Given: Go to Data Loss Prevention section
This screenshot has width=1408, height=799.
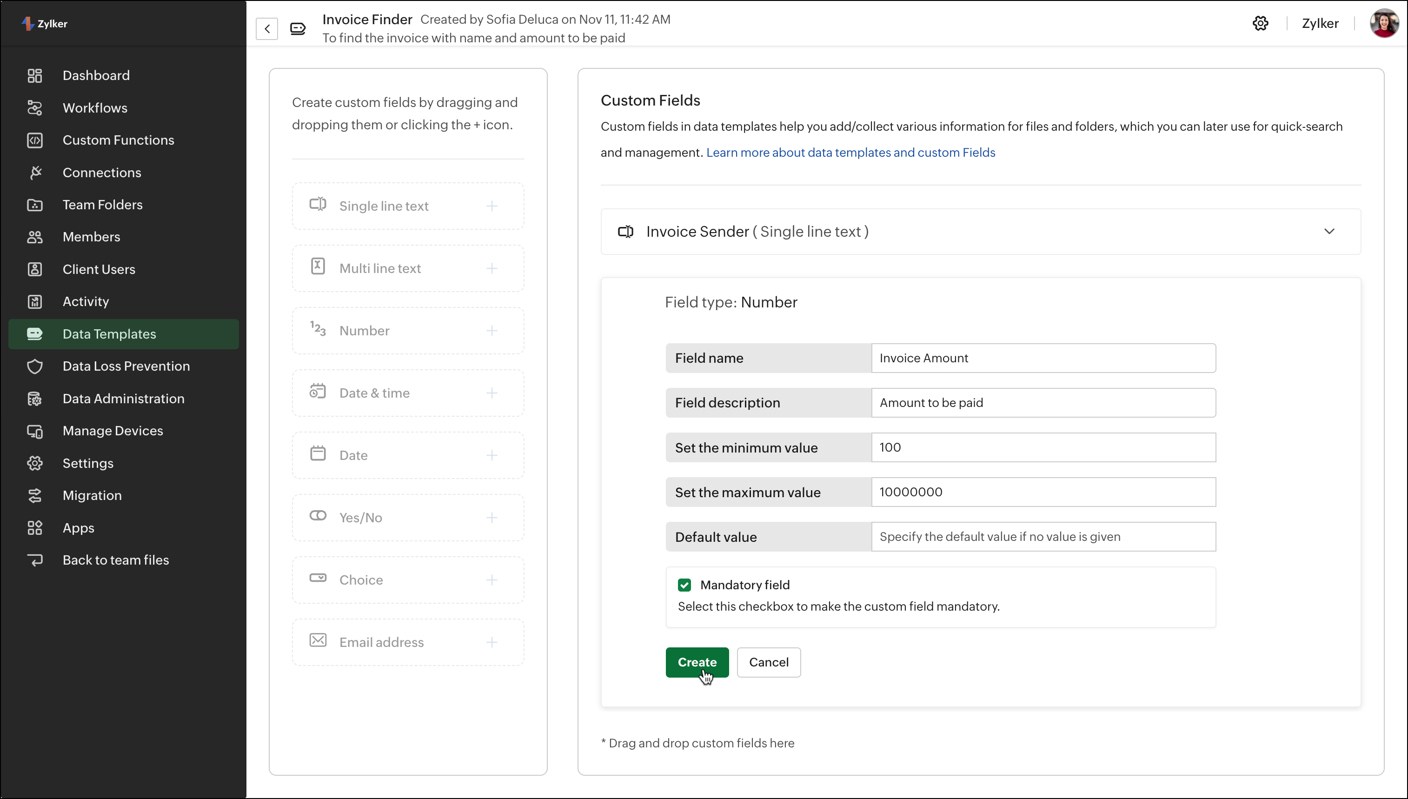Looking at the screenshot, I should point(126,366).
